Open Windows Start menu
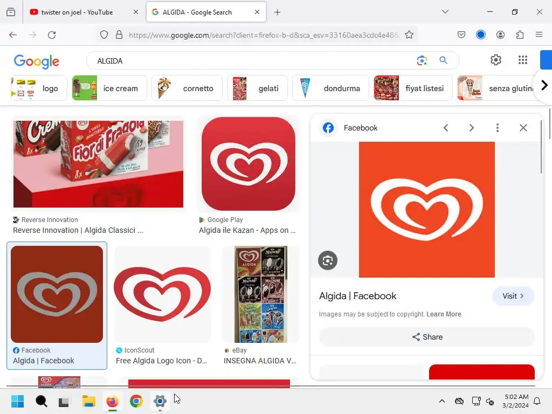 [17, 401]
